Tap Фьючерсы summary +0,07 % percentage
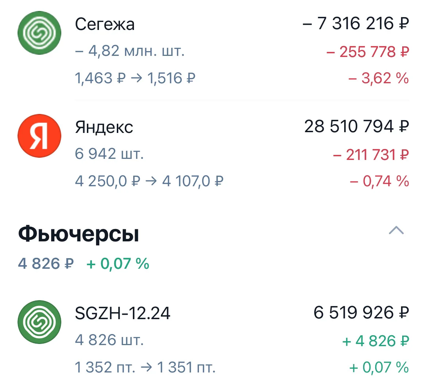427x390 pixels. coord(118,264)
